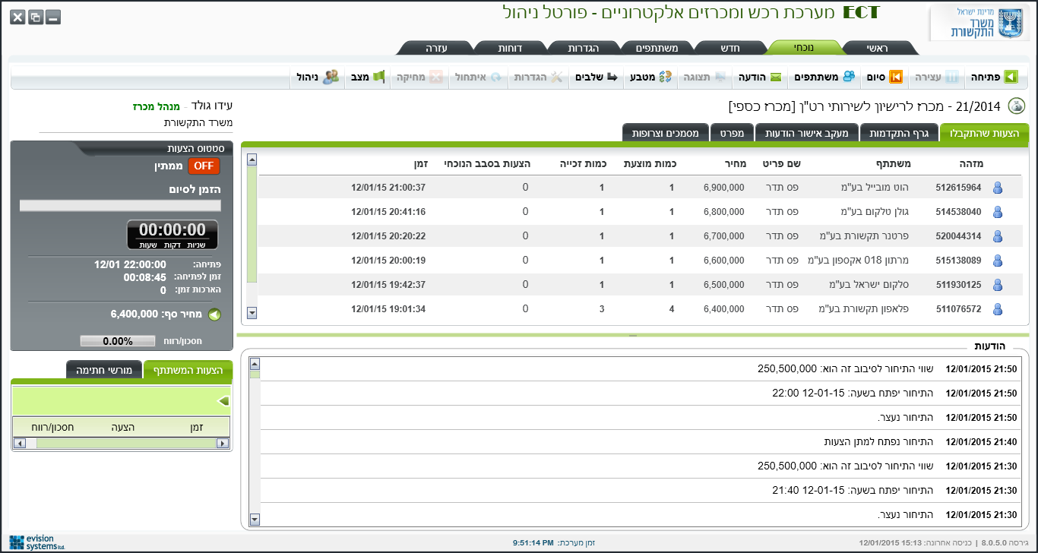Click the הודעה (message) envelope icon

tap(775, 77)
